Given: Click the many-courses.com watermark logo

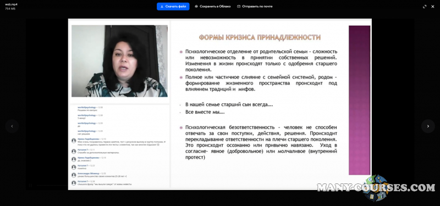Looking at the screenshot, I should (376, 187).
